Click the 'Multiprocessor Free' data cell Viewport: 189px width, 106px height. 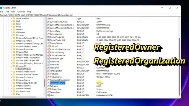click(105, 31)
